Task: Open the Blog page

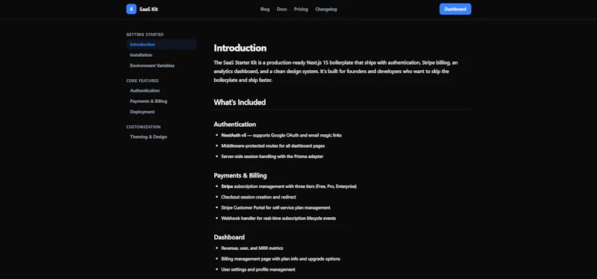Action: (265, 9)
